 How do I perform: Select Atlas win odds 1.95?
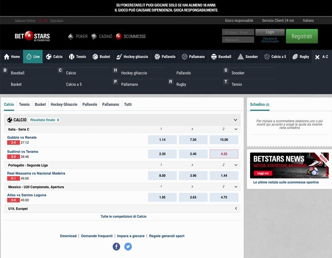[162, 197]
